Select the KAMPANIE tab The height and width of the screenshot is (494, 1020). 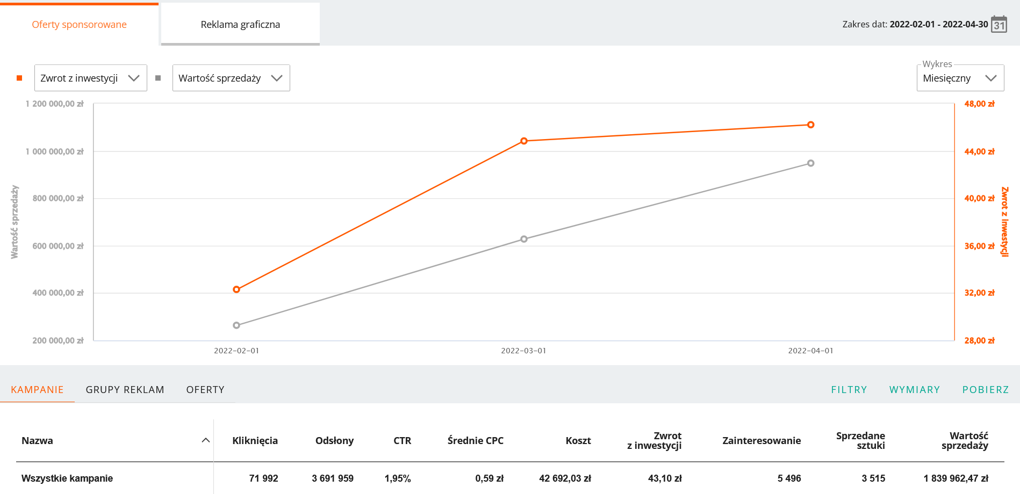pos(37,390)
